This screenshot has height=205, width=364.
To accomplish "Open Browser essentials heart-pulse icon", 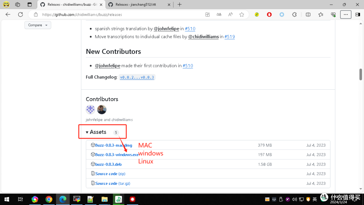I will (333, 14).
